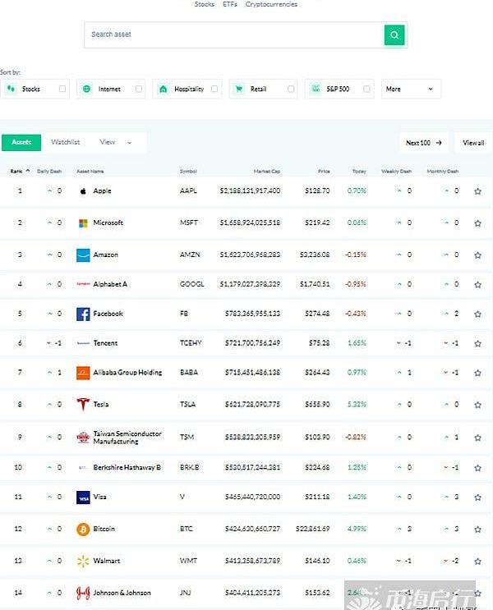This screenshot has height=610, width=493.
Task: Star Visa for watchlist
Action: [477, 498]
